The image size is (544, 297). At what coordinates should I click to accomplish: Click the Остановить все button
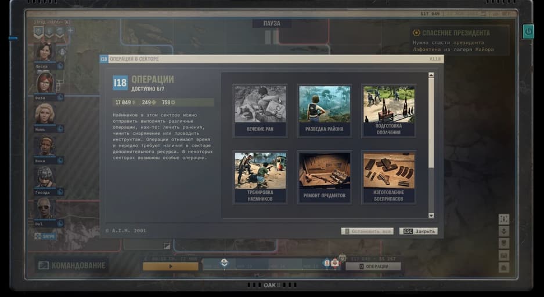pos(367,231)
